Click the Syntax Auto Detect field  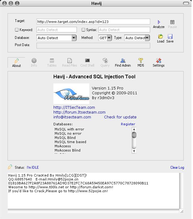point(124,30)
